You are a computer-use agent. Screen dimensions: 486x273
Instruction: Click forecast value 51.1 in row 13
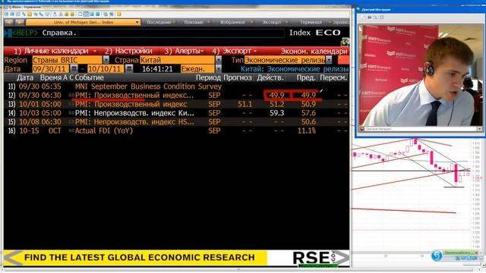pos(245,105)
